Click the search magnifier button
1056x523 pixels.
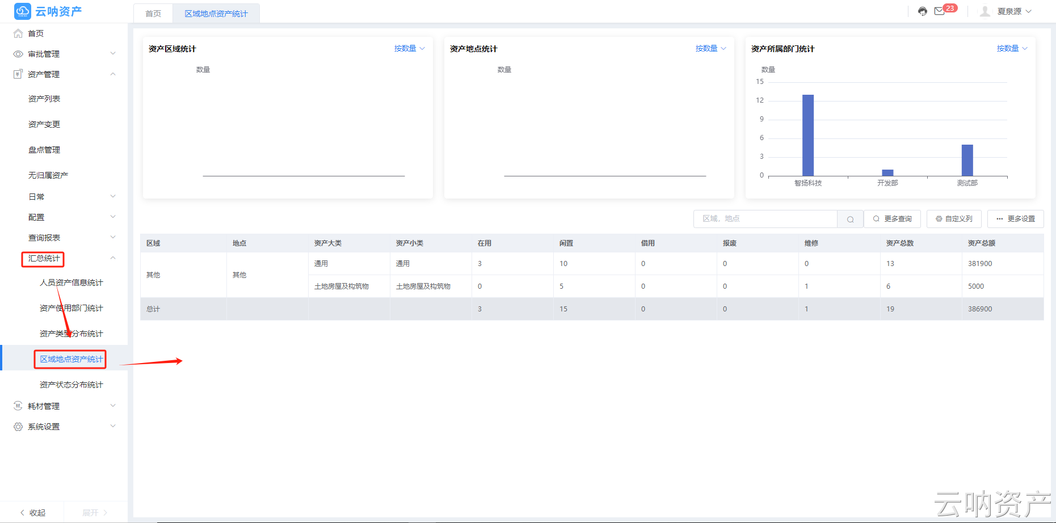(850, 219)
